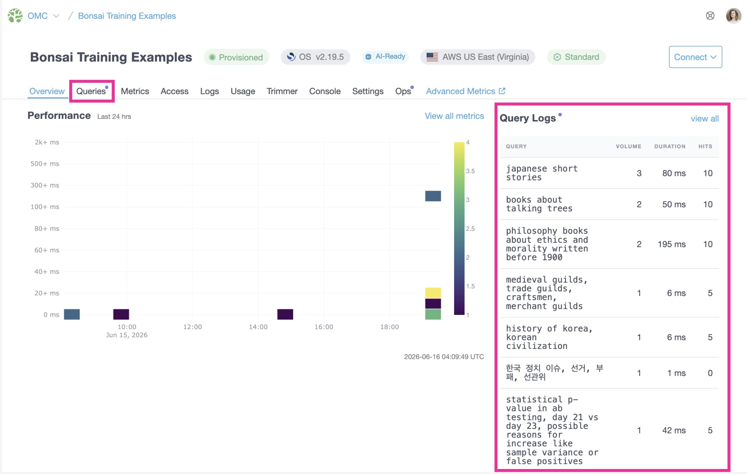The width and height of the screenshot is (747, 474).
Task: Click the Bonsai Training Examples breadcrumb
Action: (127, 16)
